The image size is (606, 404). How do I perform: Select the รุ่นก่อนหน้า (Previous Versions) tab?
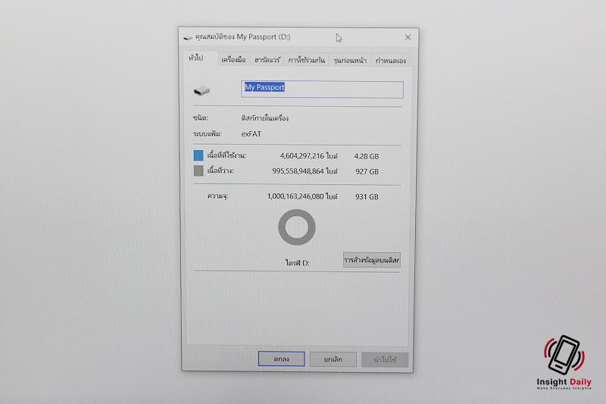tap(350, 60)
